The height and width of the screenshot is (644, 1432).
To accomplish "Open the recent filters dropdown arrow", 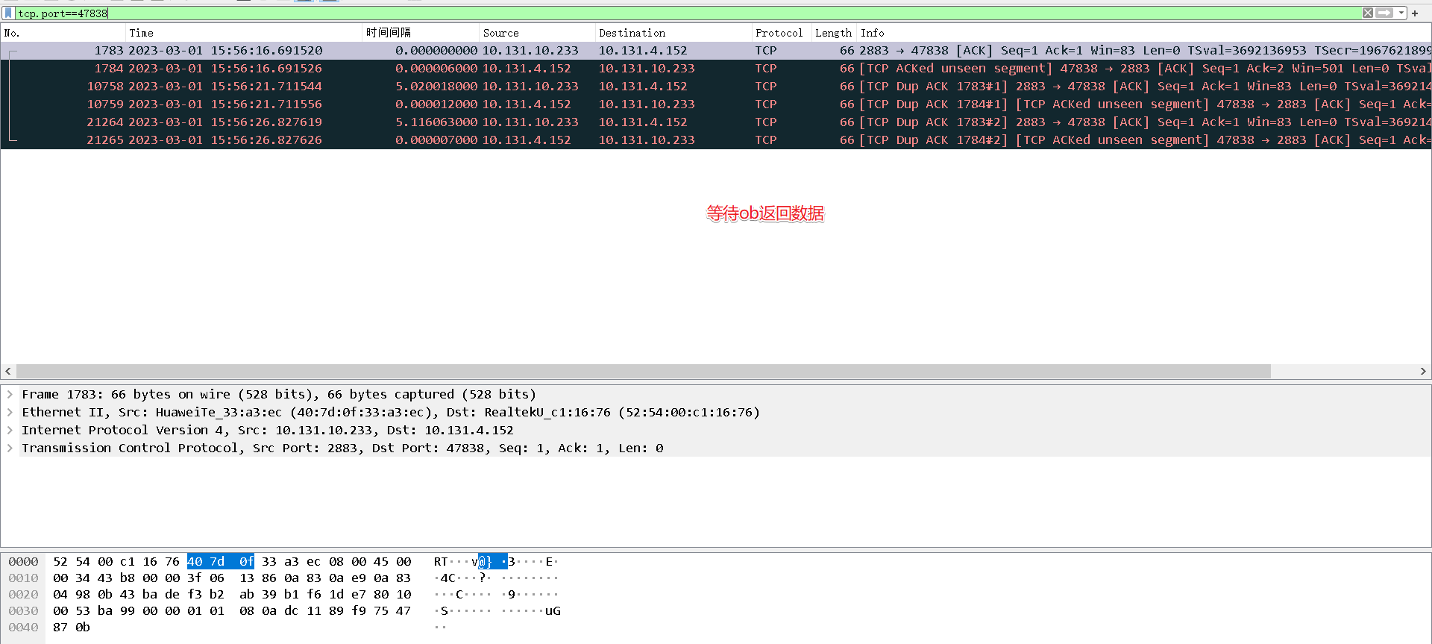I will point(1401,13).
